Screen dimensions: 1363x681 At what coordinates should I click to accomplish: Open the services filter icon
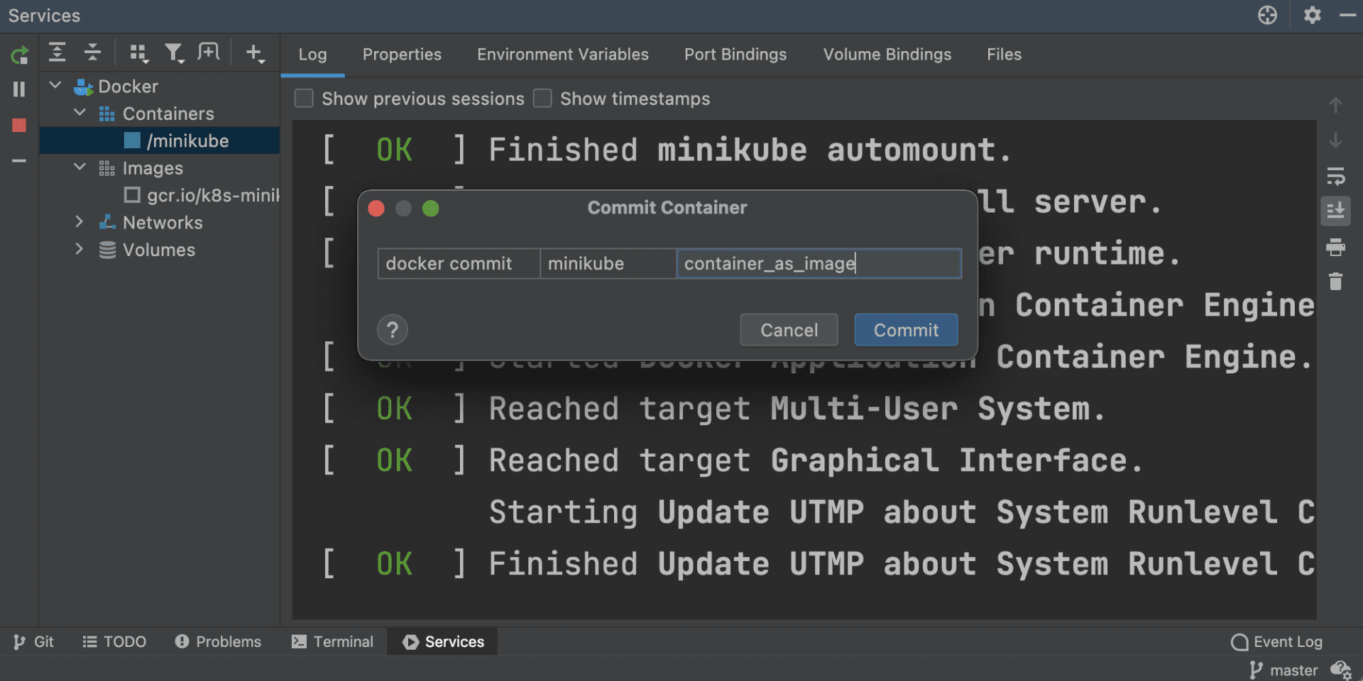click(x=174, y=53)
